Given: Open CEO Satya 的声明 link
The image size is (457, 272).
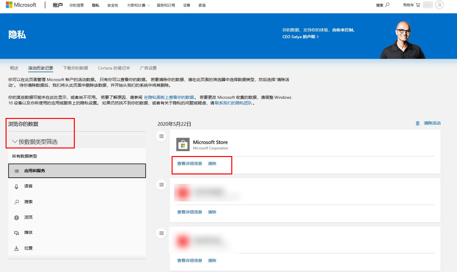Looking at the screenshot, I should pyautogui.click(x=301, y=37).
